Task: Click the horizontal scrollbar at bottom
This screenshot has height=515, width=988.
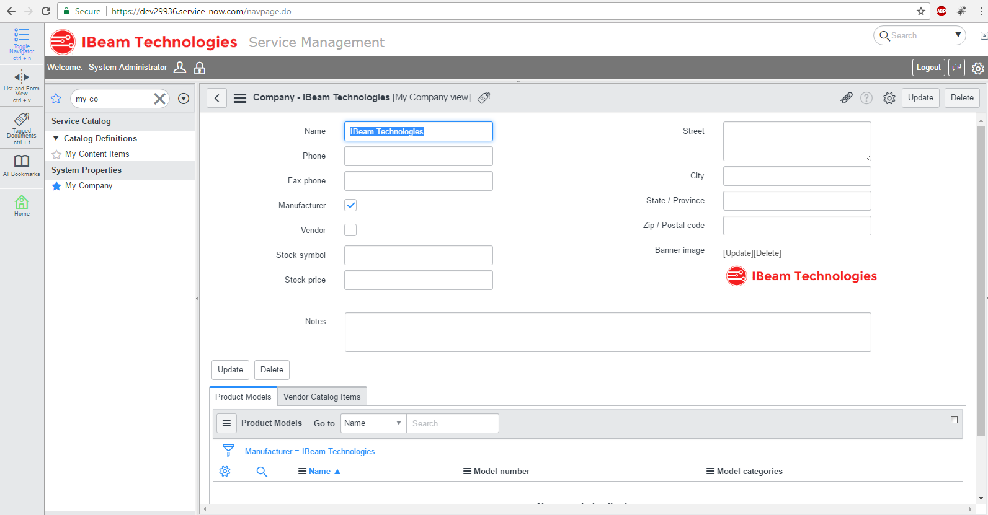Action: (587, 509)
